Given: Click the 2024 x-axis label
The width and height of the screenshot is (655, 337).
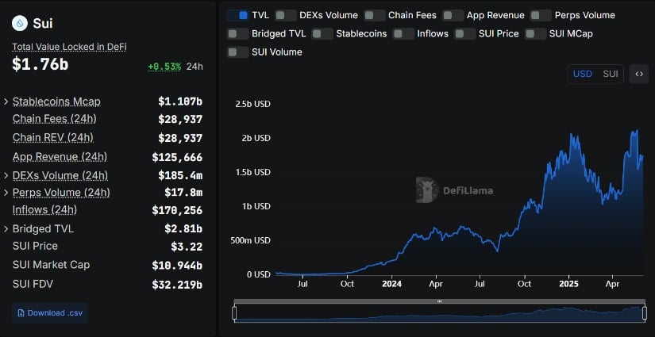Looking at the screenshot, I should click(391, 284).
